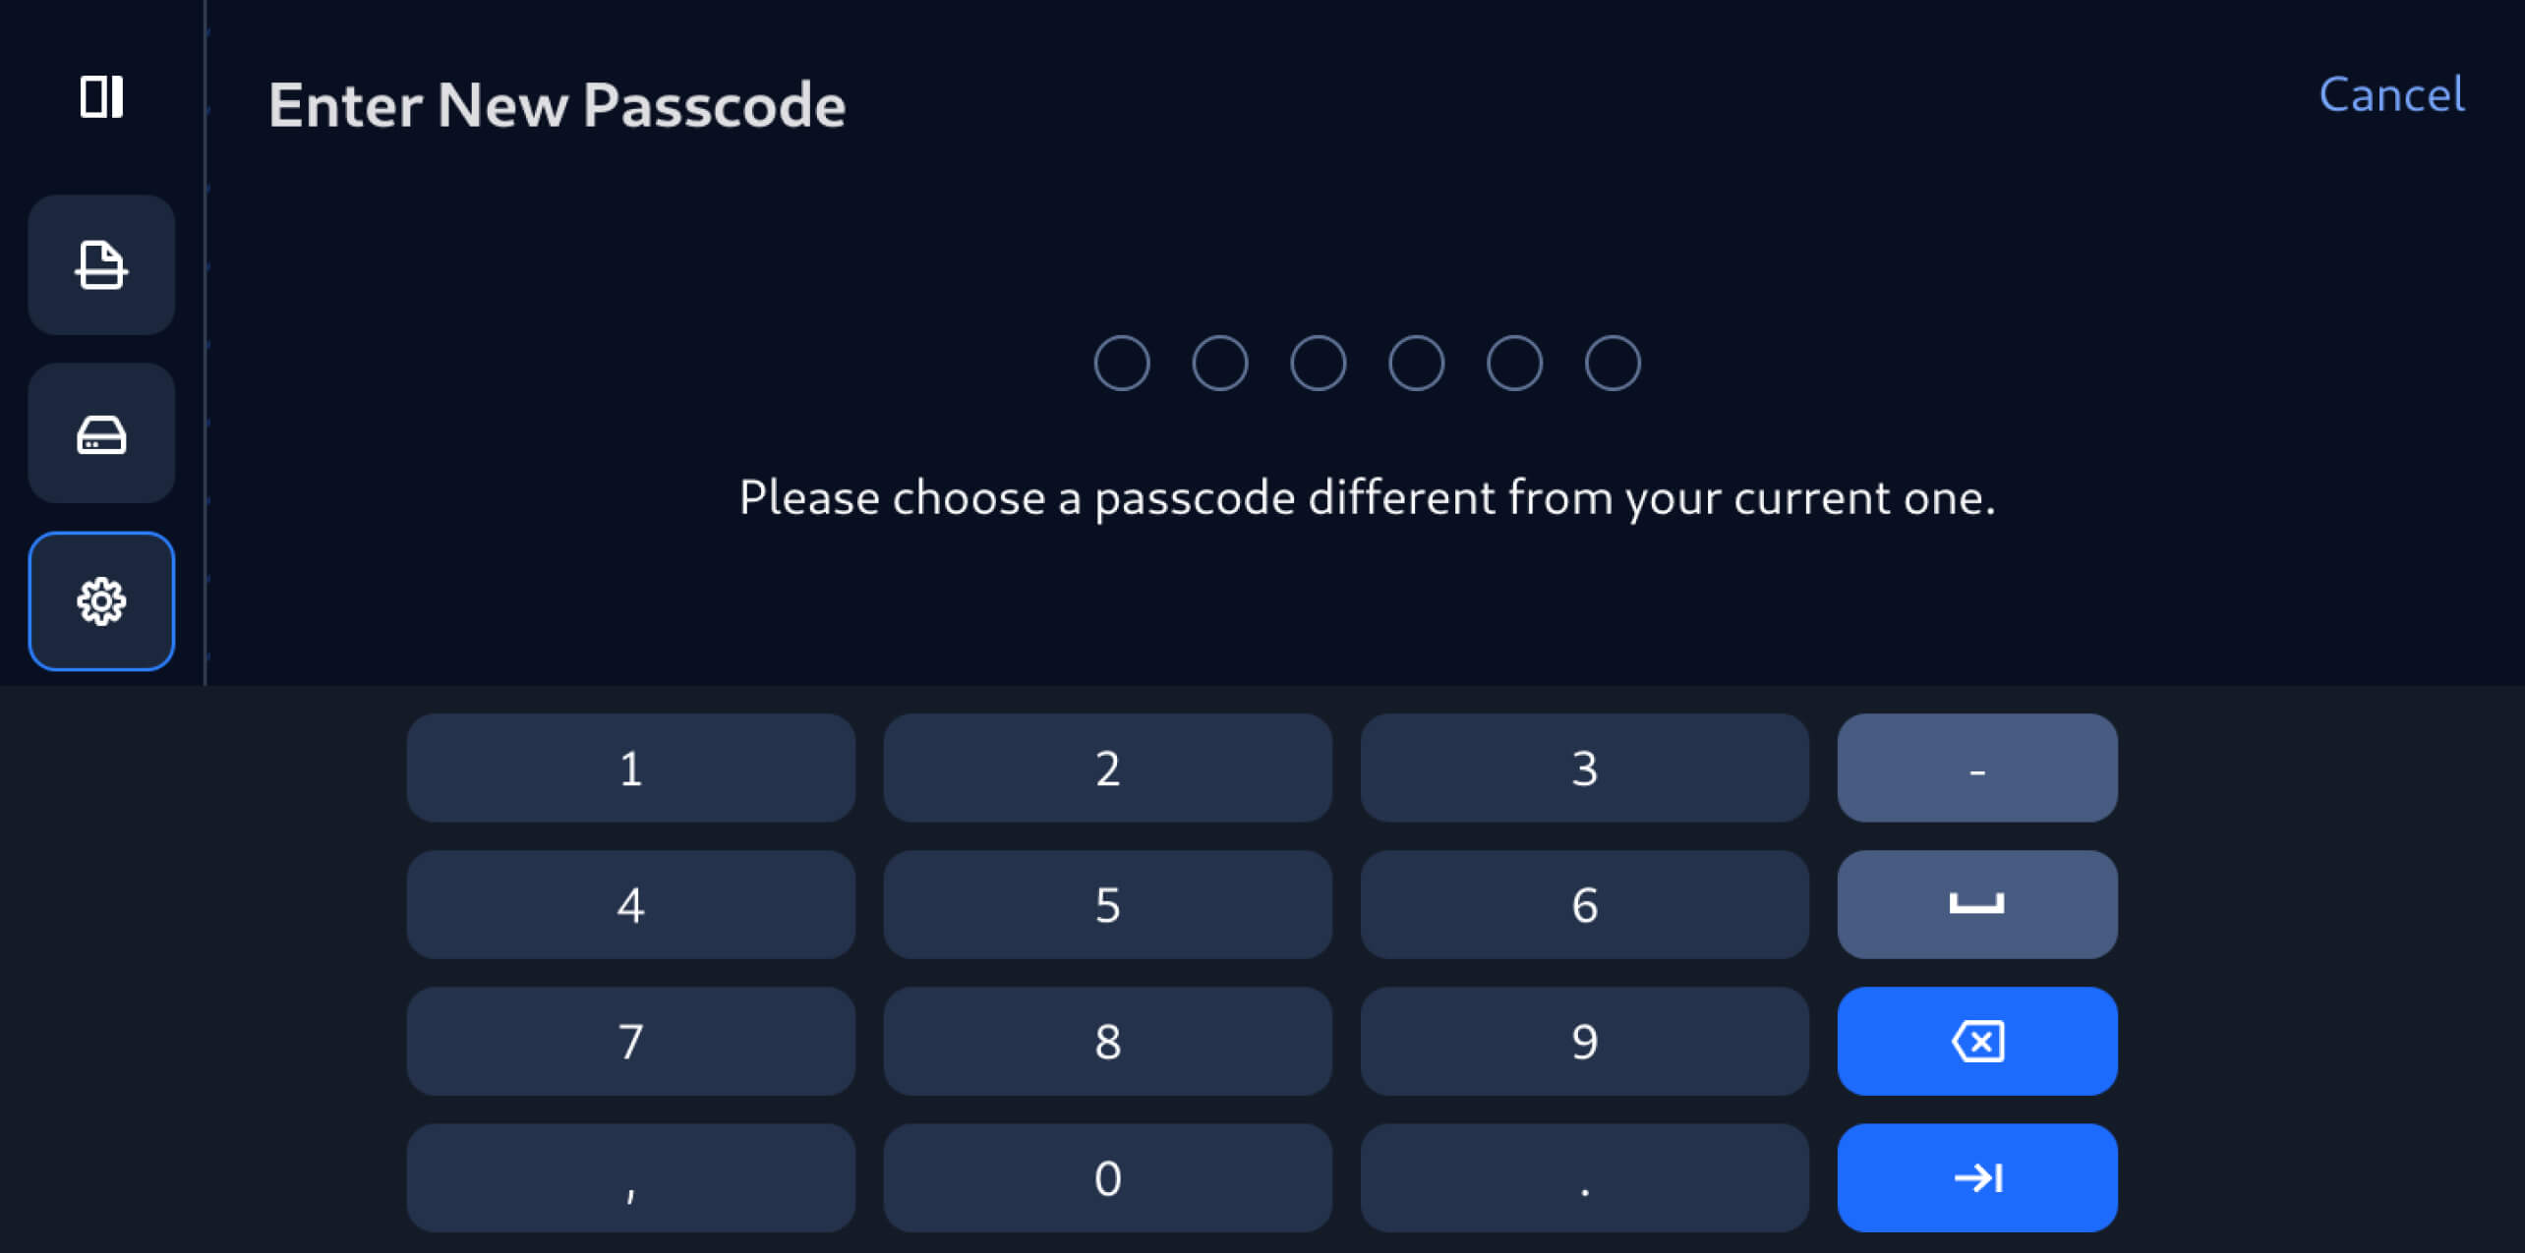Image resolution: width=2525 pixels, height=1253 pixels.
Task: Tap the number 4 key
Action: click(630, 904)
